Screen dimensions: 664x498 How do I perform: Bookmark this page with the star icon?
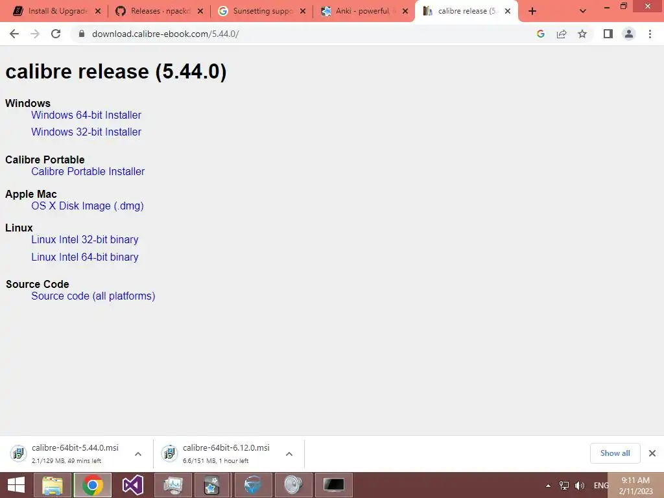(582, 34)
